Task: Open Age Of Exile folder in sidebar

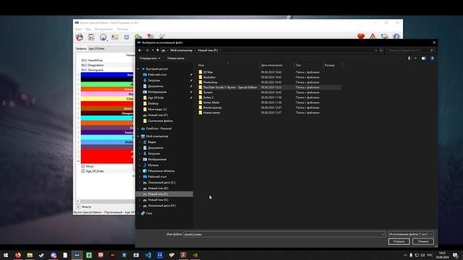Action: [x=156, y=97]
